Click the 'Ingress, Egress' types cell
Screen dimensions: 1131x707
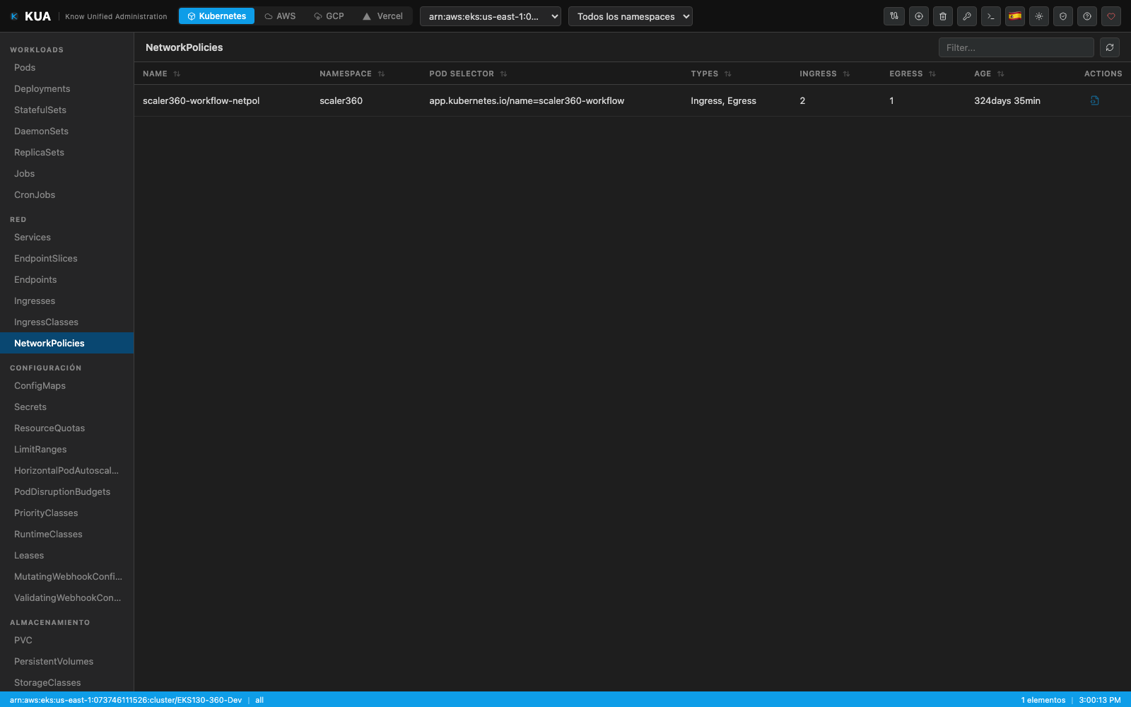point(723,101)
